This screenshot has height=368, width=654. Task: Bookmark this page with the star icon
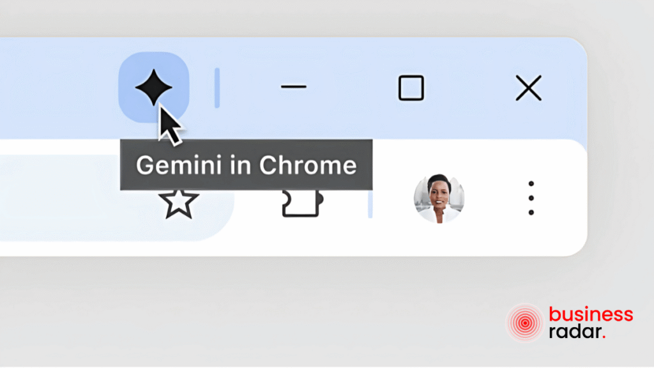[179, 204]
